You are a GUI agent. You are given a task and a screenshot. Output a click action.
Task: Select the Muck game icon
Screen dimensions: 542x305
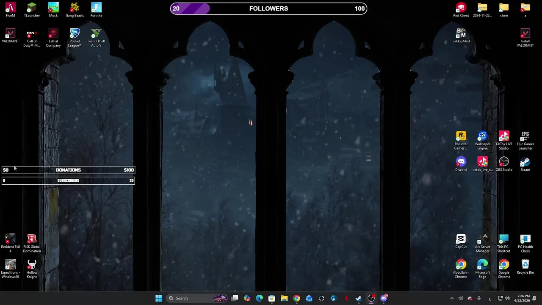[x=53, y=10]
